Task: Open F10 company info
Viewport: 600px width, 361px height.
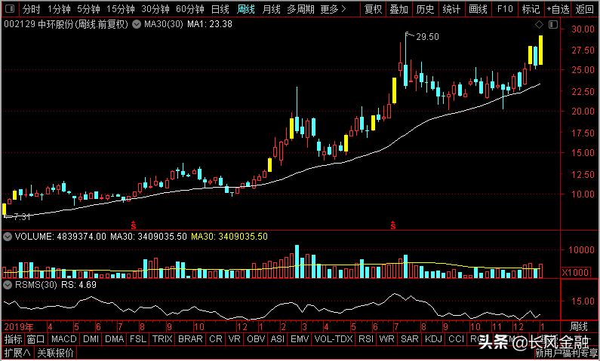Action: point(505,9)
